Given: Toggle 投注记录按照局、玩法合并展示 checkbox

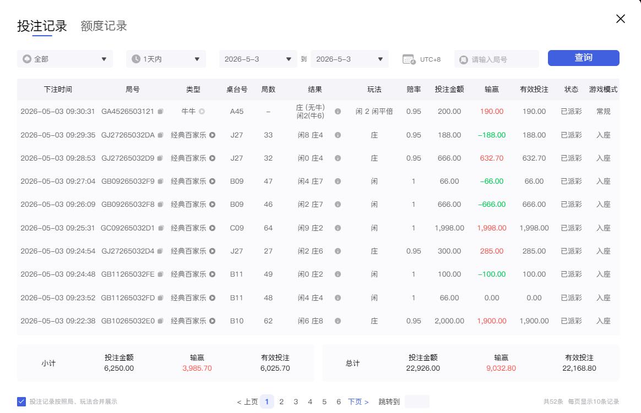Looking at the screenshot, I should click(21, 401).
